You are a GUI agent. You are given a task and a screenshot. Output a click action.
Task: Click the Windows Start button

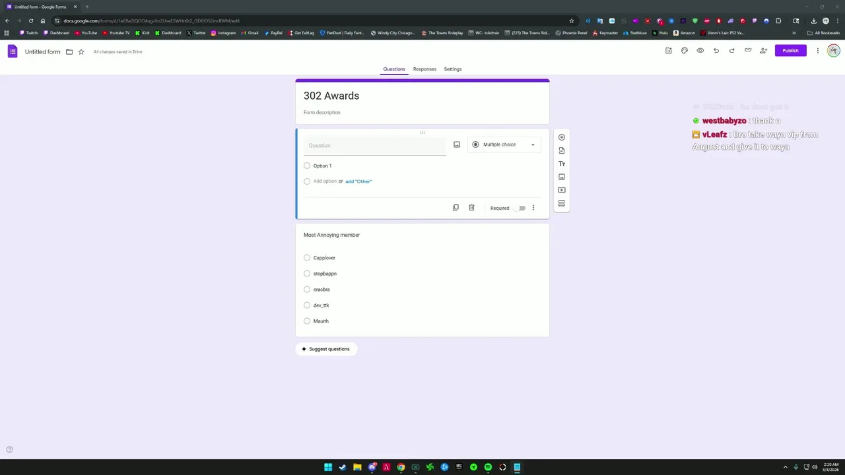click(x=328, y=467)
